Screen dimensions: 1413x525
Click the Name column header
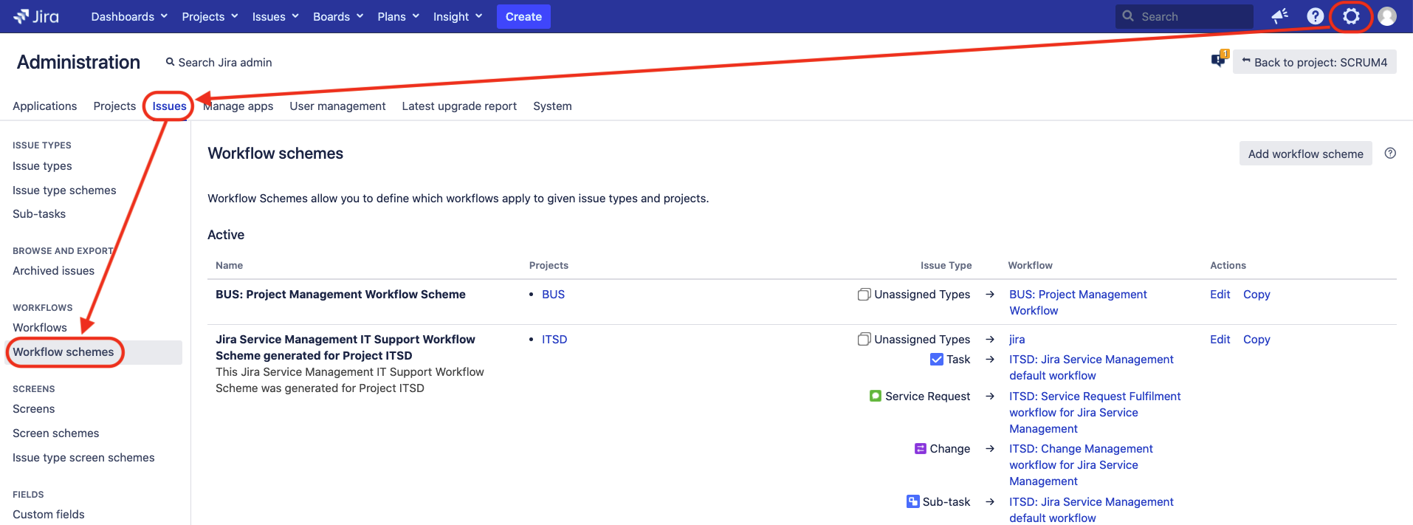tap(229, 266)
